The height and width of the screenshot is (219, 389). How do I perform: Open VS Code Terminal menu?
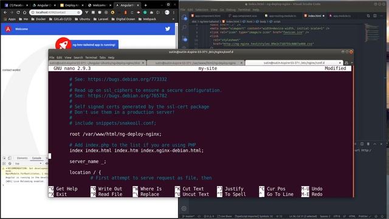point(244,10)
